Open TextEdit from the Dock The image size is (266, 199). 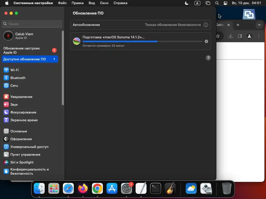[x=141, y=188]
